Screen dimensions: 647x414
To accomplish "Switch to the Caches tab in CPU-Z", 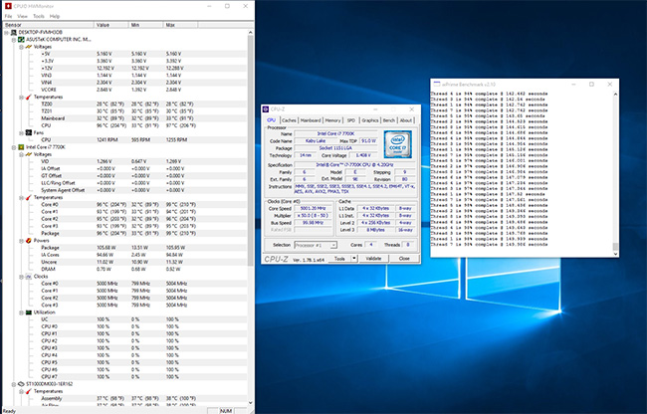I will [289, 120].
